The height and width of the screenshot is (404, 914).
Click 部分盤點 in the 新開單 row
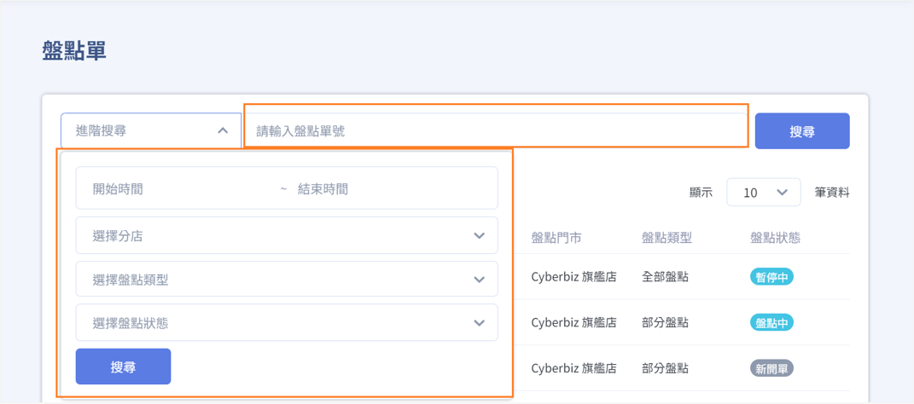tap(665, 368)
